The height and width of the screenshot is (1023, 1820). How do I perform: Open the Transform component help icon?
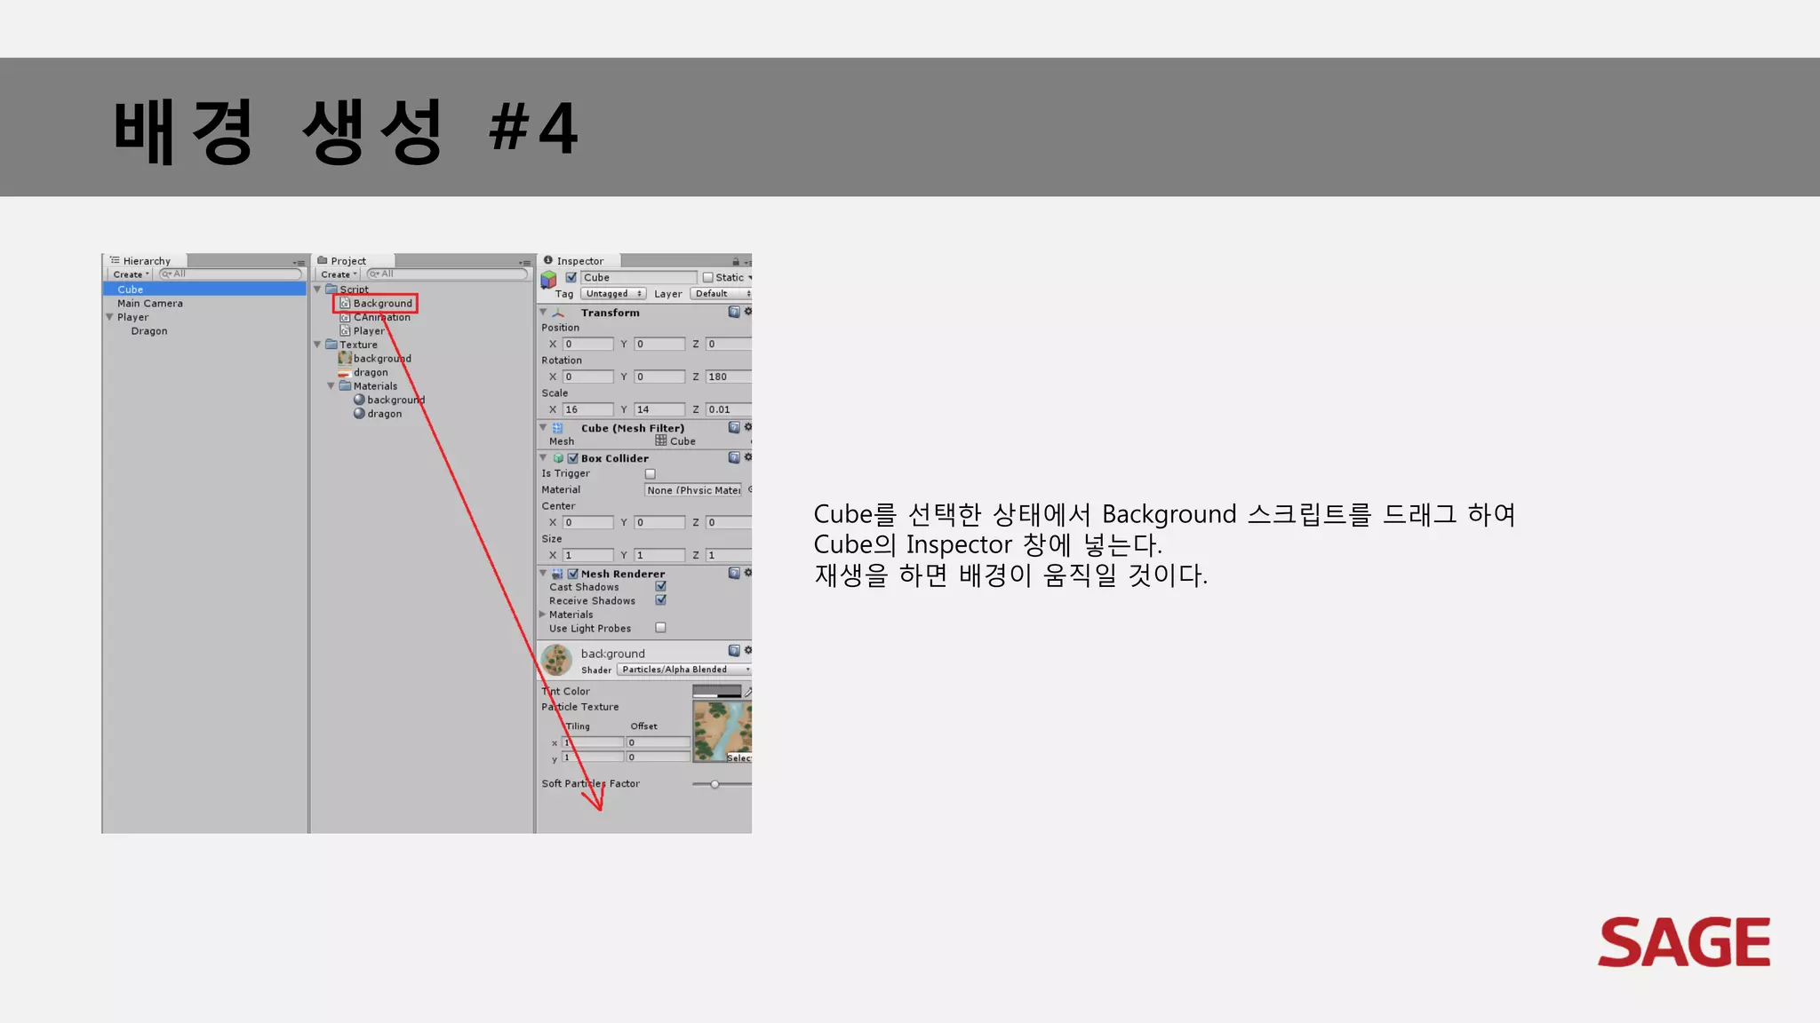pyautogui.click(x=734, y=312)
